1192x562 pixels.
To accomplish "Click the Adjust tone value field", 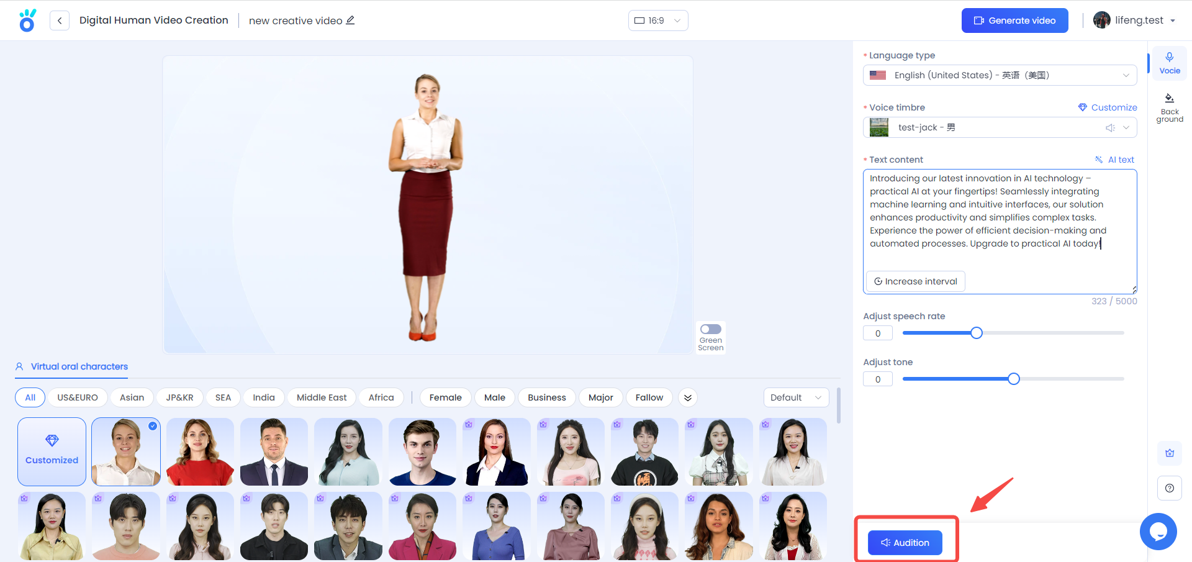I will (x=878, y=379).
